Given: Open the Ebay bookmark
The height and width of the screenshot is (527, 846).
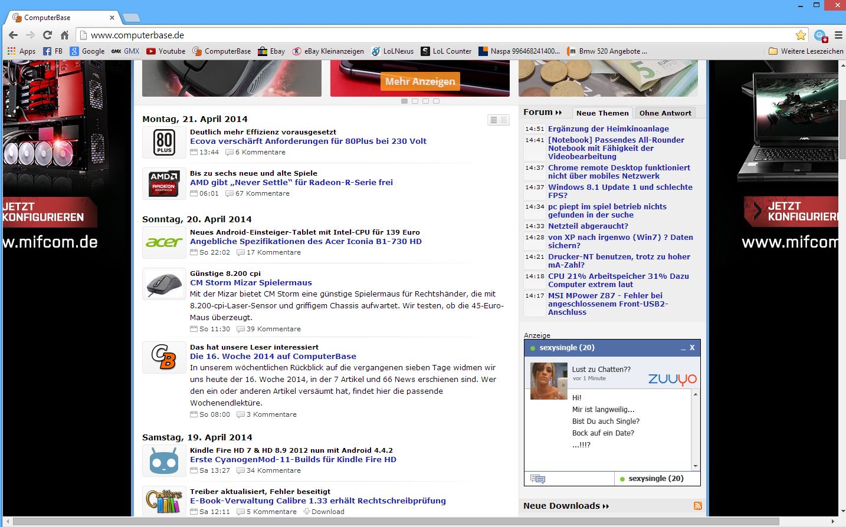Looking at the screenshot, I should click(x=271, y=51).
